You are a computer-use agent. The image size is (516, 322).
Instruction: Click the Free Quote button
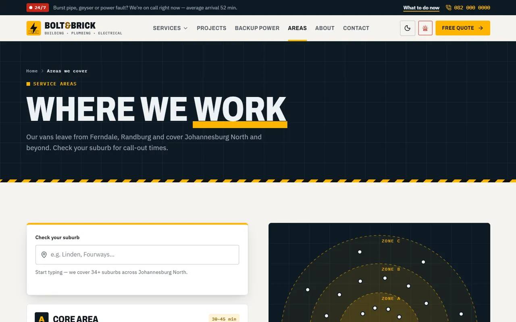pos(463,28)
